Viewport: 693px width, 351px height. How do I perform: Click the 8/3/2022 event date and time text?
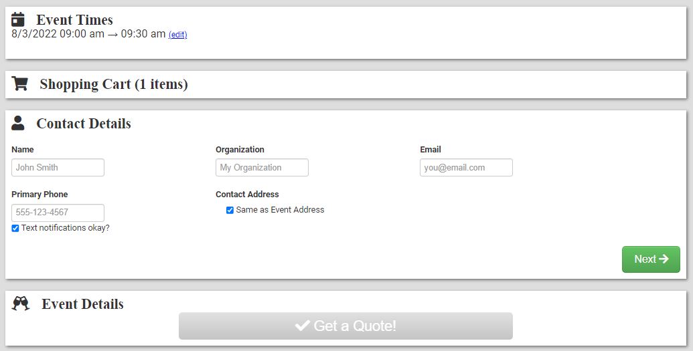pos(88,34)
